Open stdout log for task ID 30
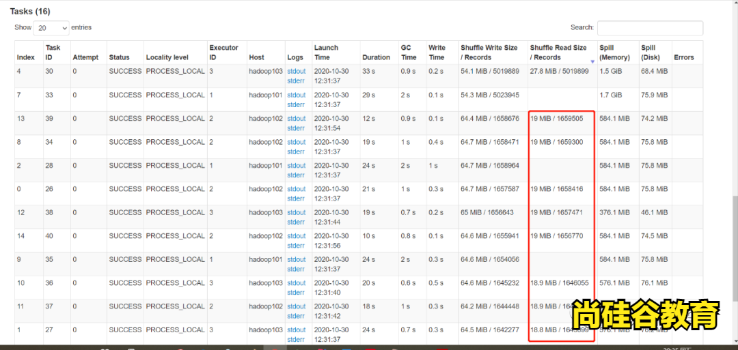This screenshot has height=350, width=738. coord(296,71)
